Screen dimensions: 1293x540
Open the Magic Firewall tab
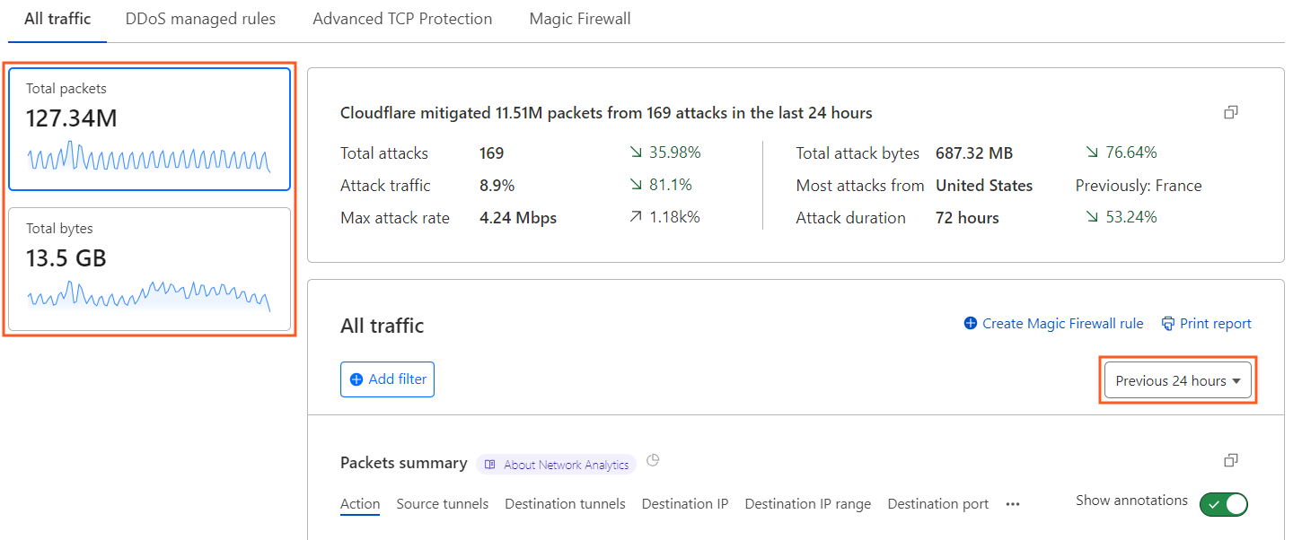pyautogui.click(x=579, y=18)
